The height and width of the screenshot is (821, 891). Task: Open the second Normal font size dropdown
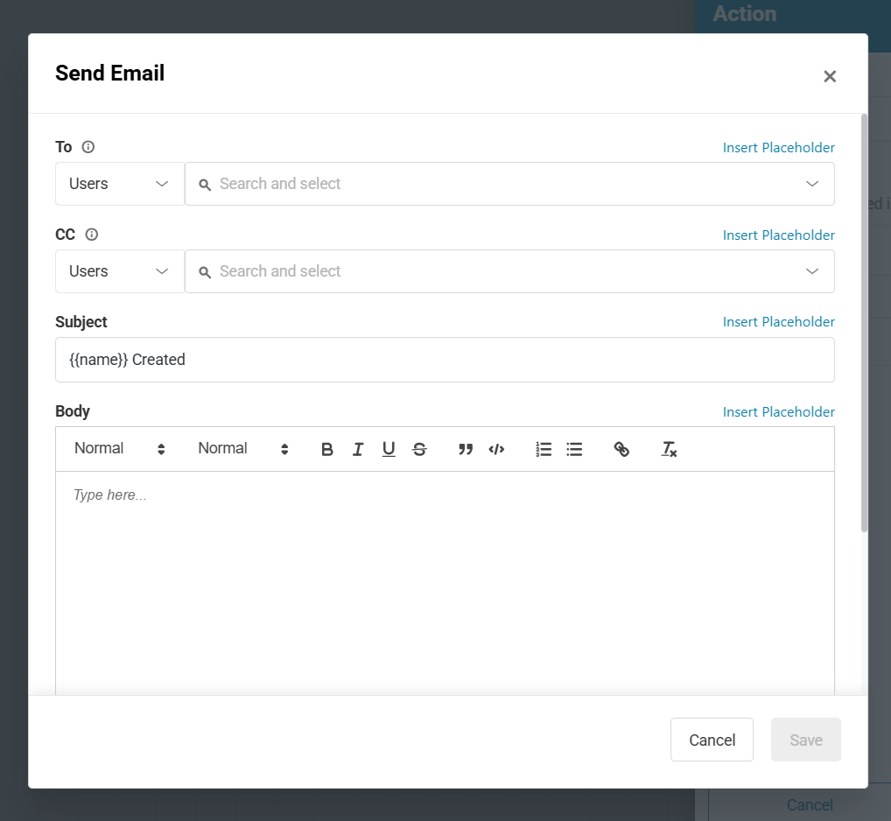pos(243,449)
